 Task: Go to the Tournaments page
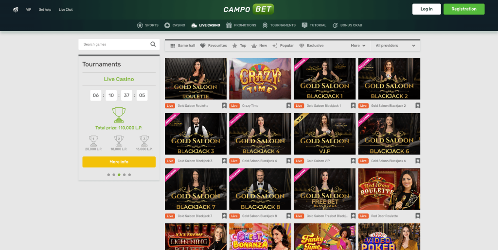click(279, 25)
